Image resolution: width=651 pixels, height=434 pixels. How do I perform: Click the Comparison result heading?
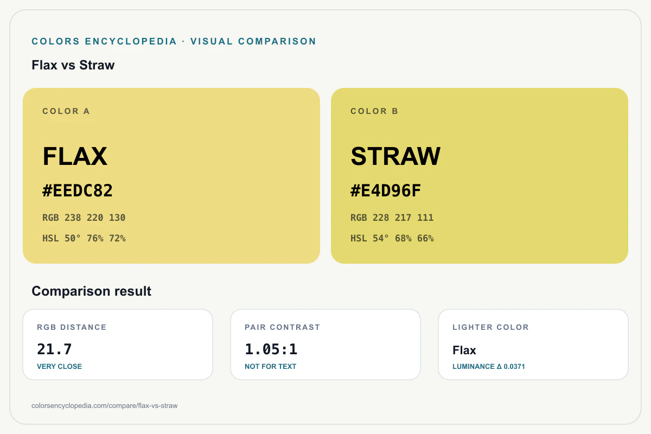tap(92, 291)
